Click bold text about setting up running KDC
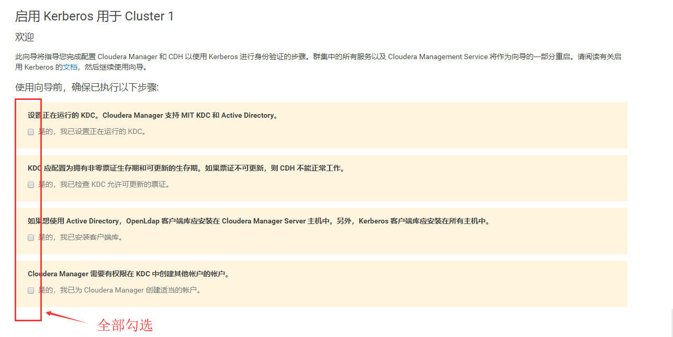 pyautogui.click(x=153, y=115)
